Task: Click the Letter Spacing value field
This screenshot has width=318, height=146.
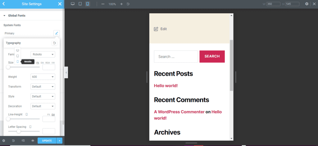Action: (x=49, y=131)
